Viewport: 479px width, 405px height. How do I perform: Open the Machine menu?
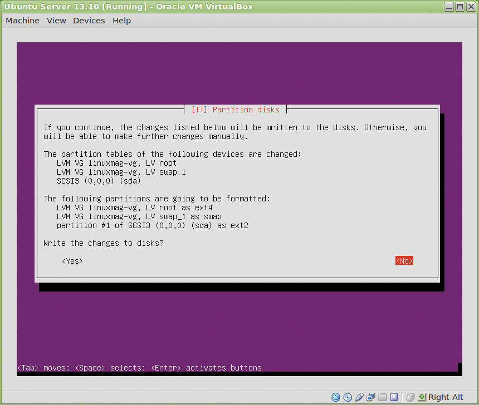pyautogui.click(x=22, y=21)
